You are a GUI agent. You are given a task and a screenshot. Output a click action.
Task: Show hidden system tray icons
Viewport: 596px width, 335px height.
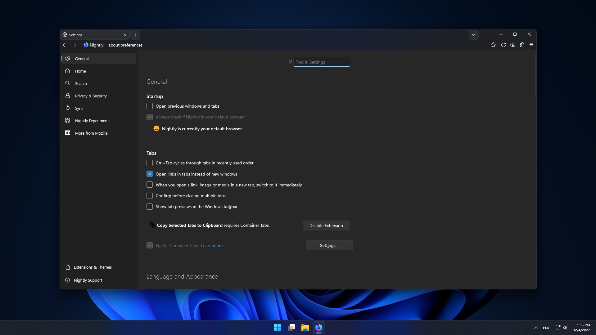click(536, 328)
